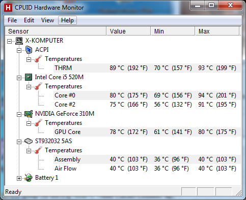This screenshot has width=246, height=200.
Task: Select the Core #2 sensor row
Action: click(147, 105)
